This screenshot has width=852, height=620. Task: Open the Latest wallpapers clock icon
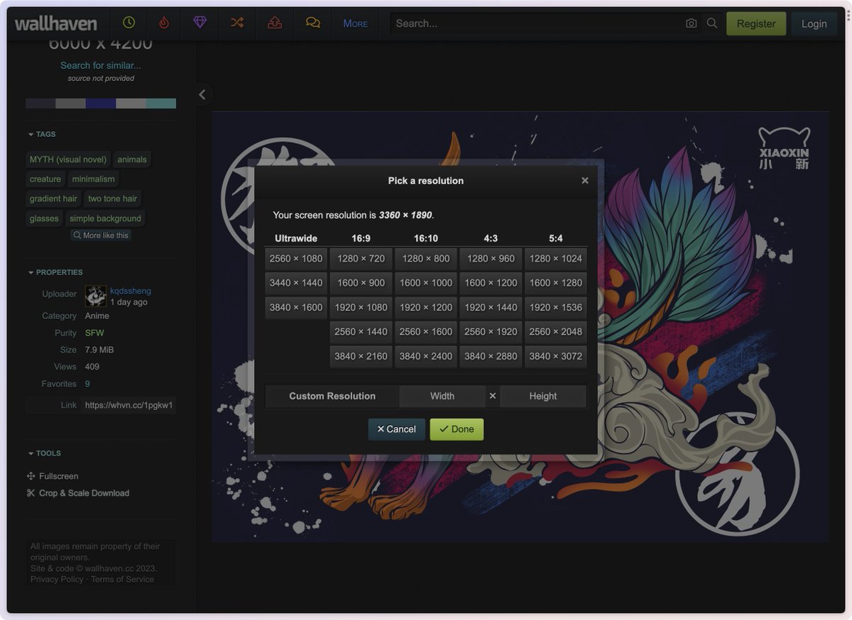pyautogui.click(x=129, y=23)
